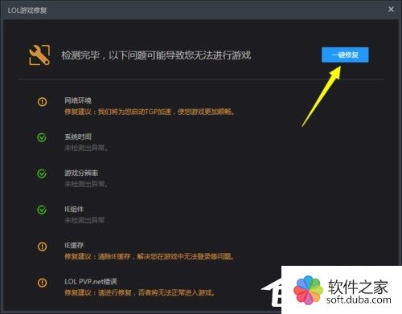Select the IE缓存 item title
The image size is (402, 314).
point(74,245)
